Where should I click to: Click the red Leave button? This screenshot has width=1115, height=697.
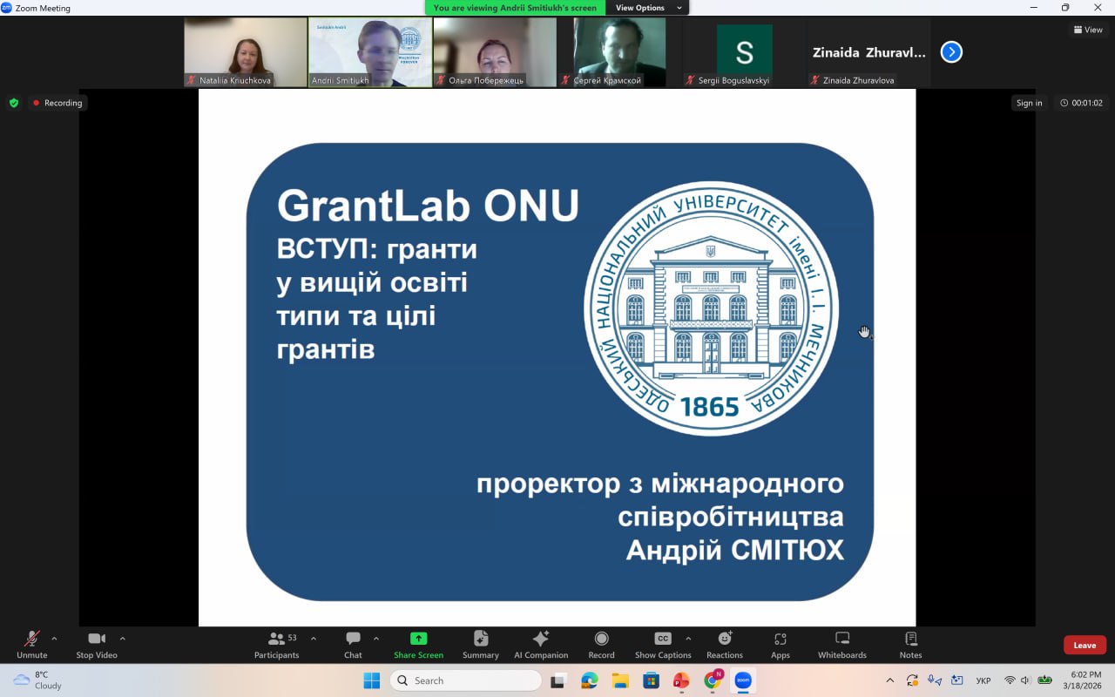point(1085,646)
